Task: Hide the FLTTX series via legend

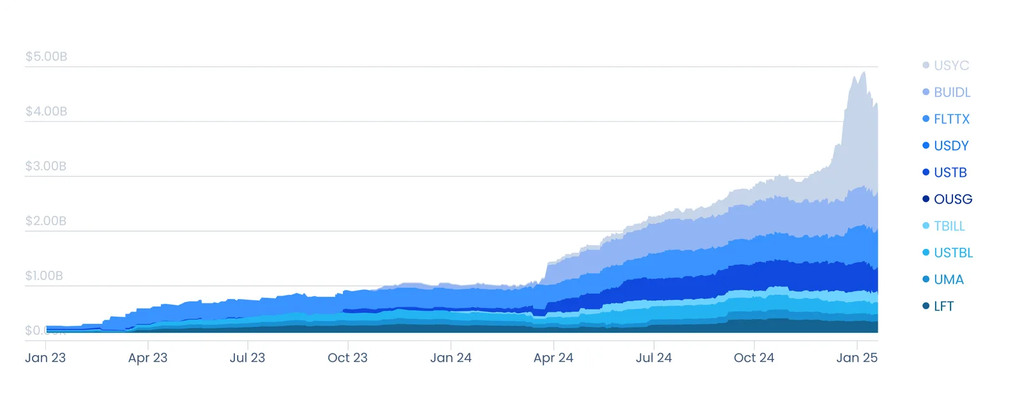Action: [946, 119]
